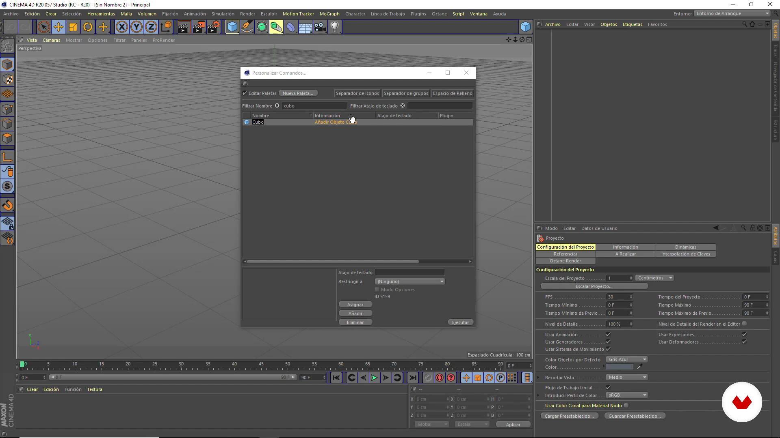The width and height of the screenshot is (780, 438).
Task: Go to end of animation
Action: (x=412, y=378)
